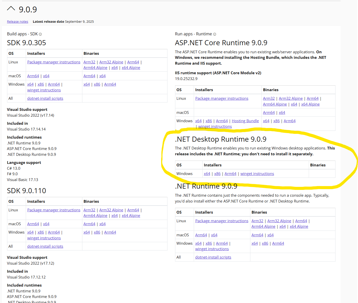This screenshot has height=303, width=358.
Task: Open ASP.NET Core Runtime winget instructions
Action: 215,127
